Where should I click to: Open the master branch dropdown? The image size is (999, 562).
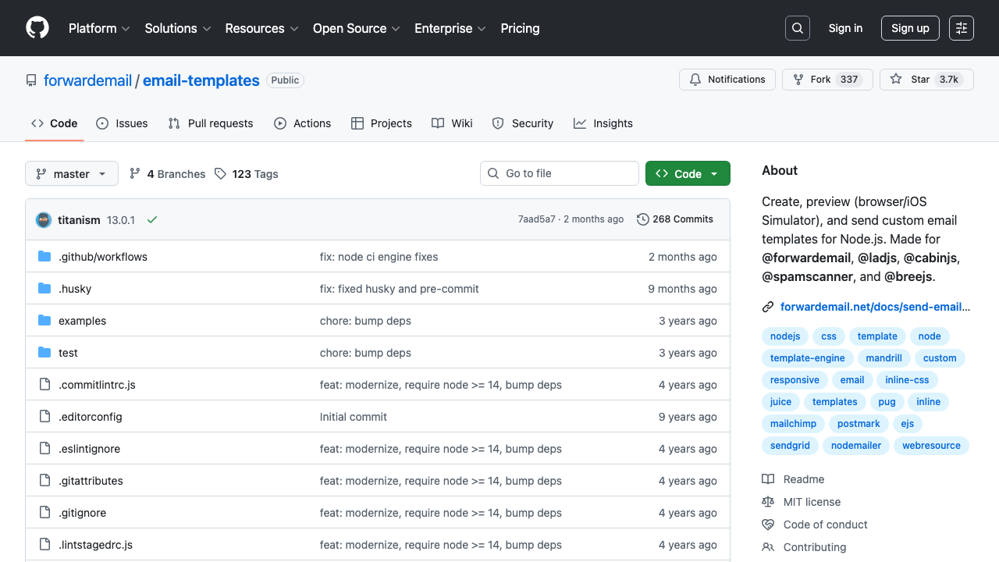(71, 173)
